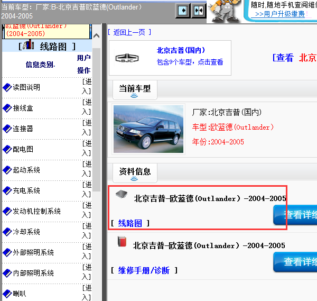Screen dimensions: 317x301
Task: Click the red 年份:2004-2005 text
Action: tap(218, 142)
